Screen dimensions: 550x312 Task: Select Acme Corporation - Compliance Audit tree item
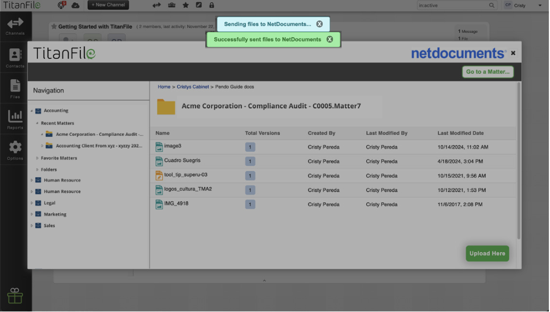tap(99, 134)
